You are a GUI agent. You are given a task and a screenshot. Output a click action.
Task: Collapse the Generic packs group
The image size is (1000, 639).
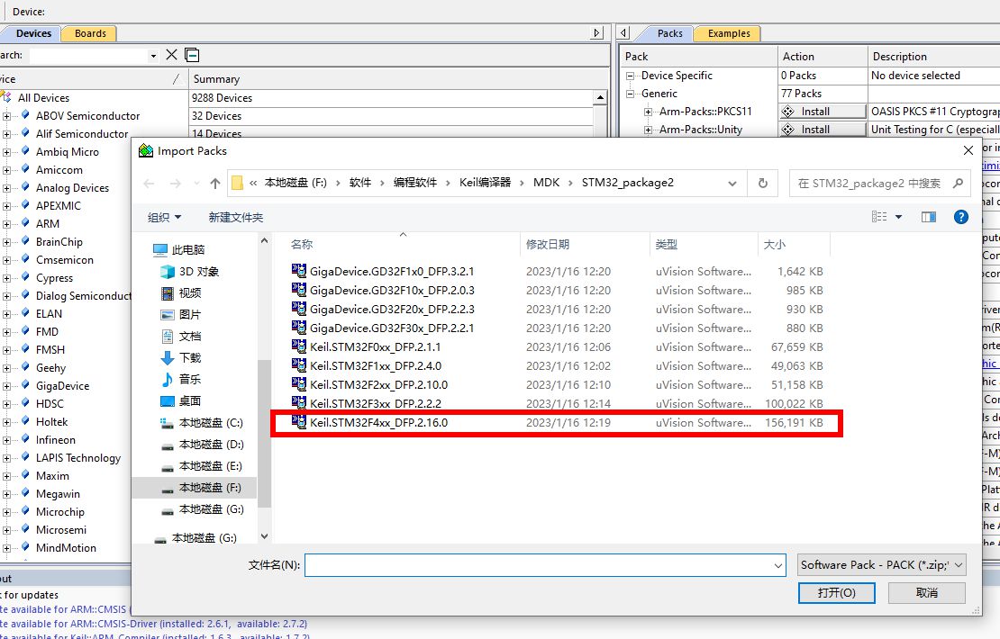630,94
